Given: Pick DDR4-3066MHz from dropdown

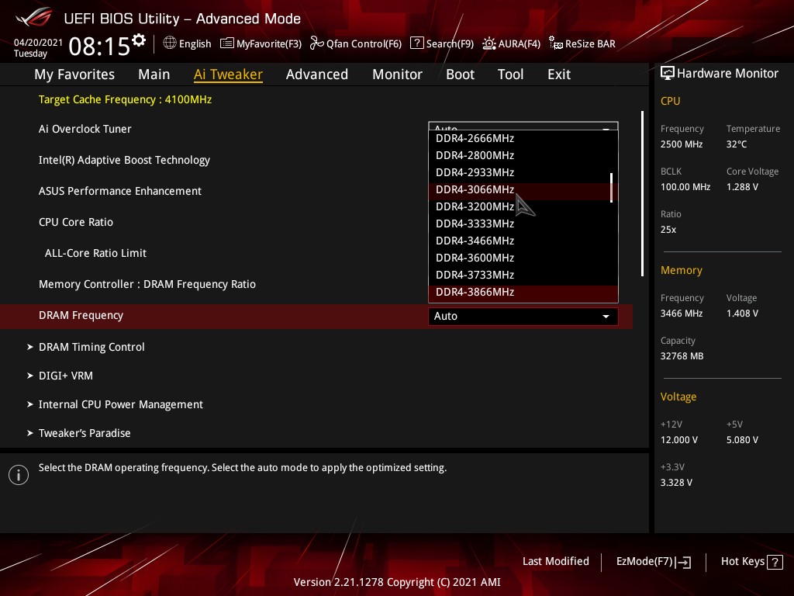Looking at the screenshot, I should pos(523,189).
